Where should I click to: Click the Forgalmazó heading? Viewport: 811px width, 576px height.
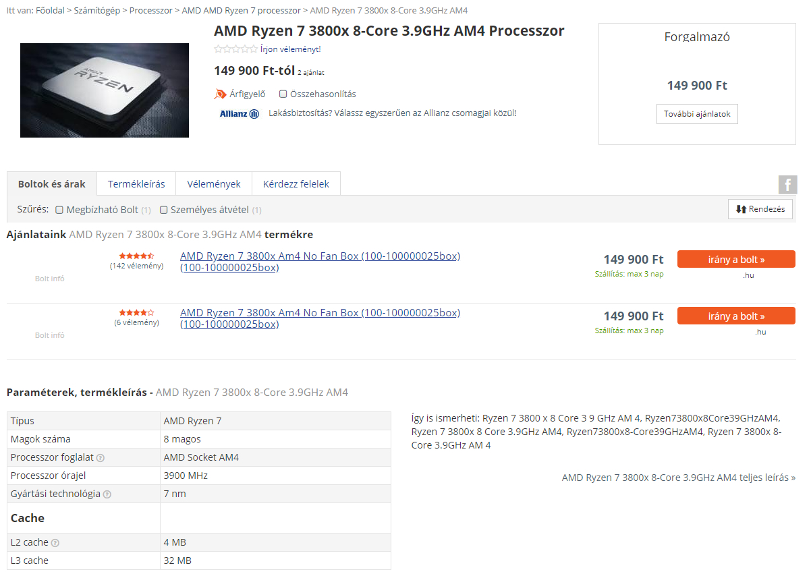[697, 37]
